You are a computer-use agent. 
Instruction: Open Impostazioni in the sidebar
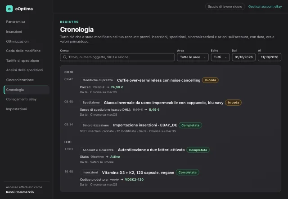(16, 109)
